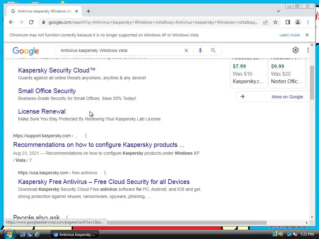319x239 pixels.
Task: Click the network tray icon
Action: coord(289,234)
